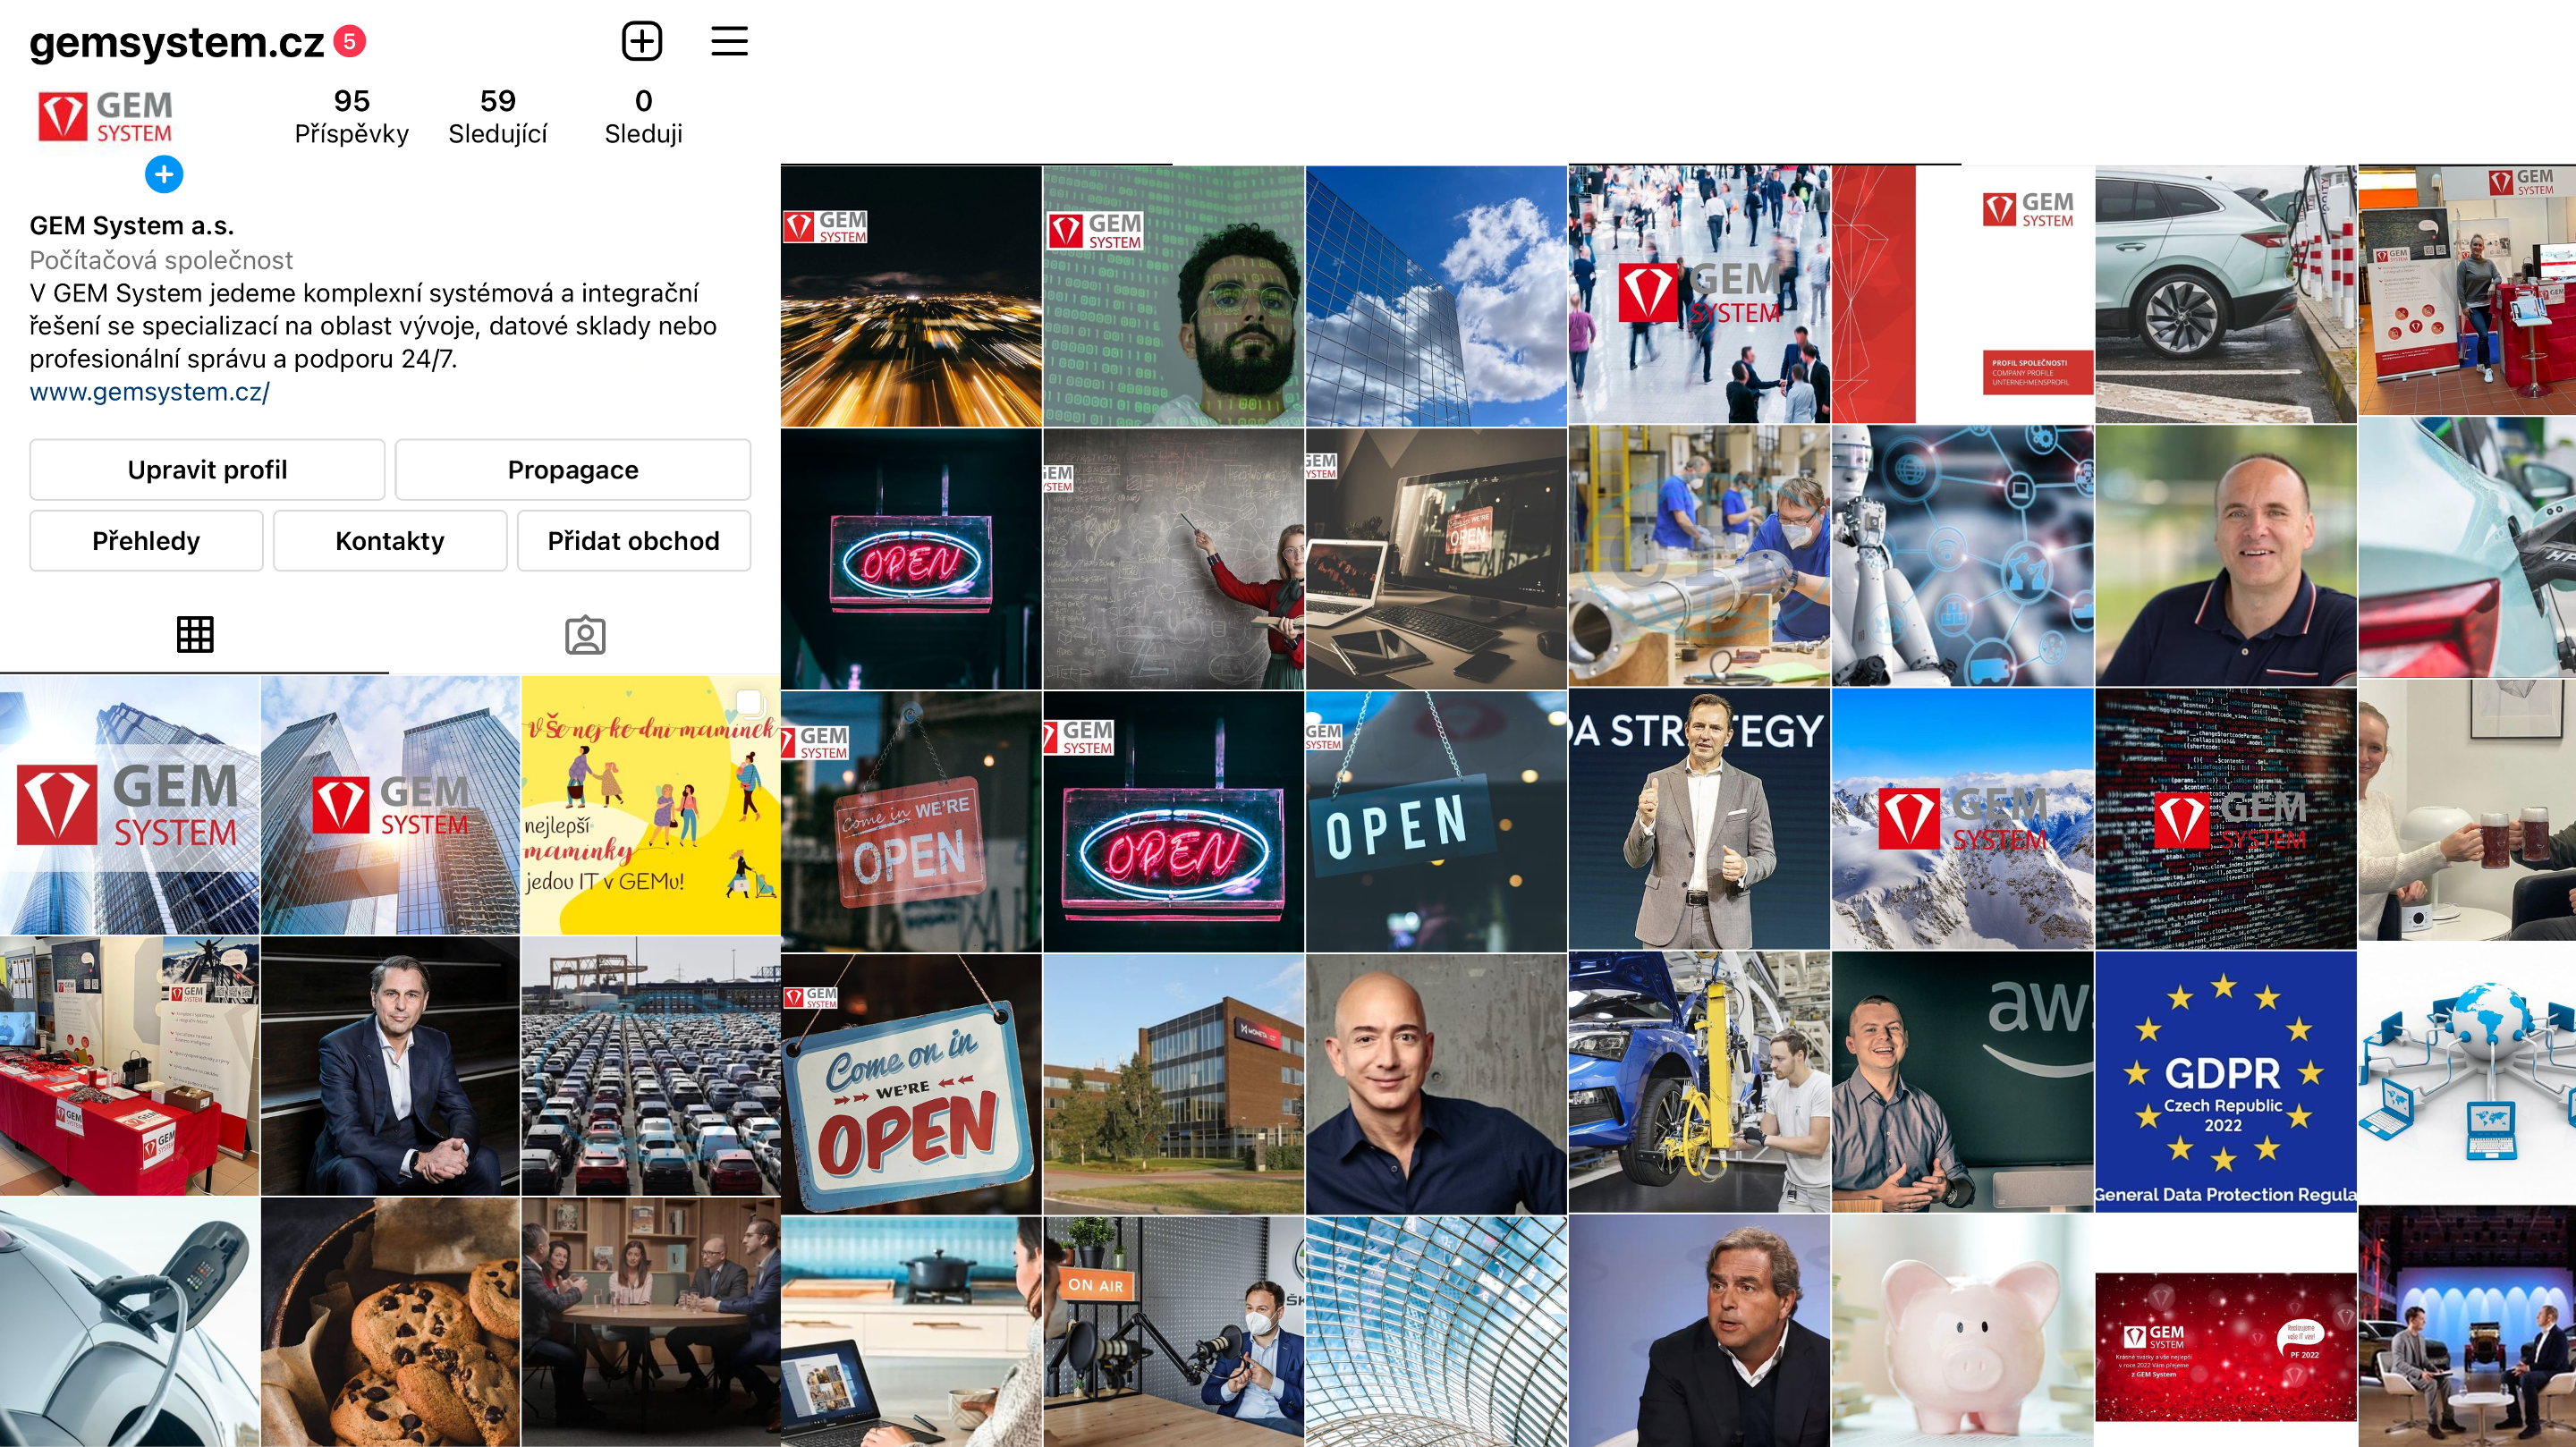Open the Přehledy insights button

146,541
